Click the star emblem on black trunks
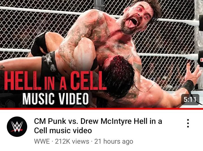 click(x=48, y=59)
